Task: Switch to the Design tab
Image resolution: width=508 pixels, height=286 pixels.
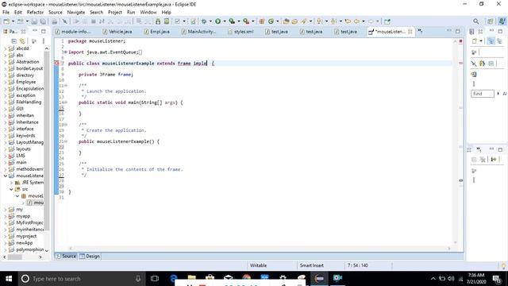Action: (x=90, y=256)
